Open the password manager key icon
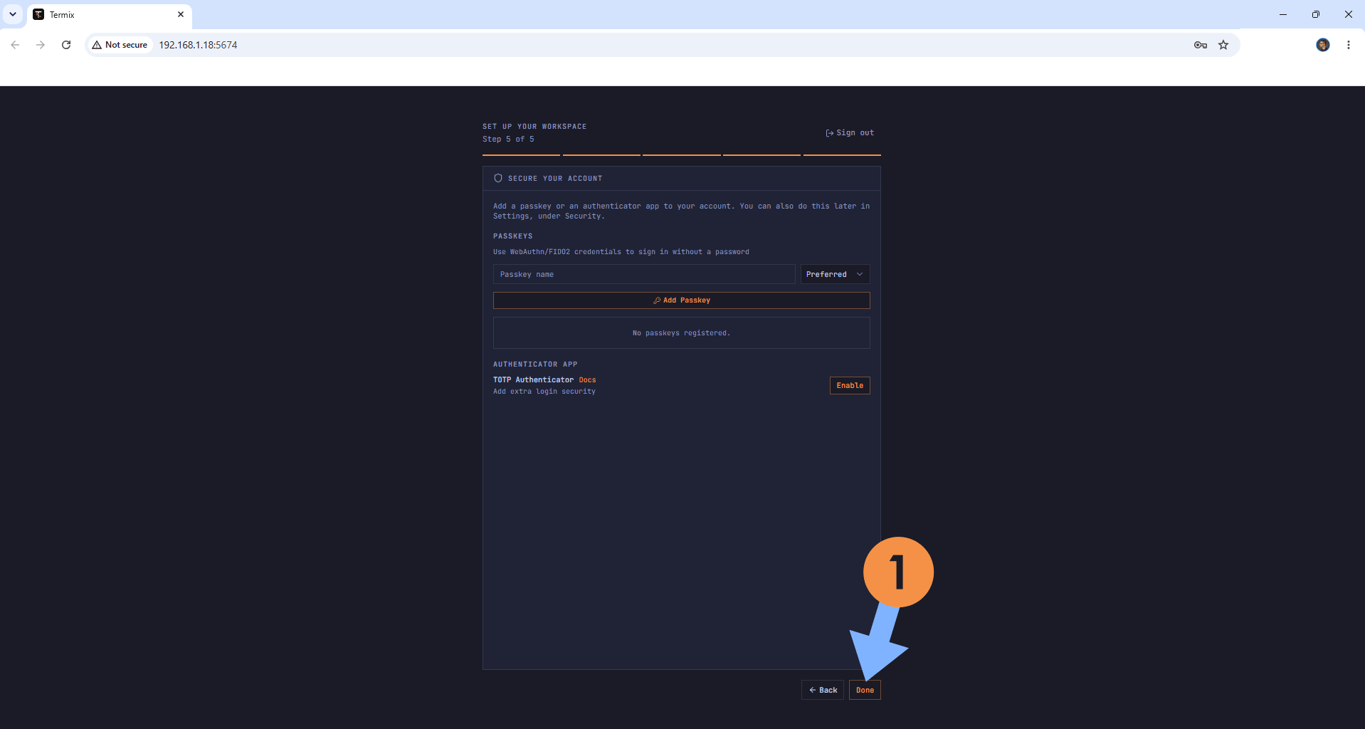Screen dimensions: 1365x729 click(1201, 45)
